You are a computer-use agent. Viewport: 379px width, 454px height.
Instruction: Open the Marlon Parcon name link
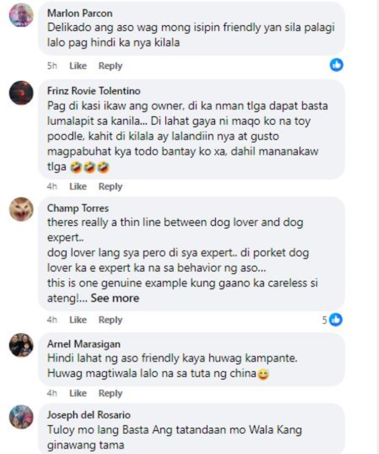(80, 13)
